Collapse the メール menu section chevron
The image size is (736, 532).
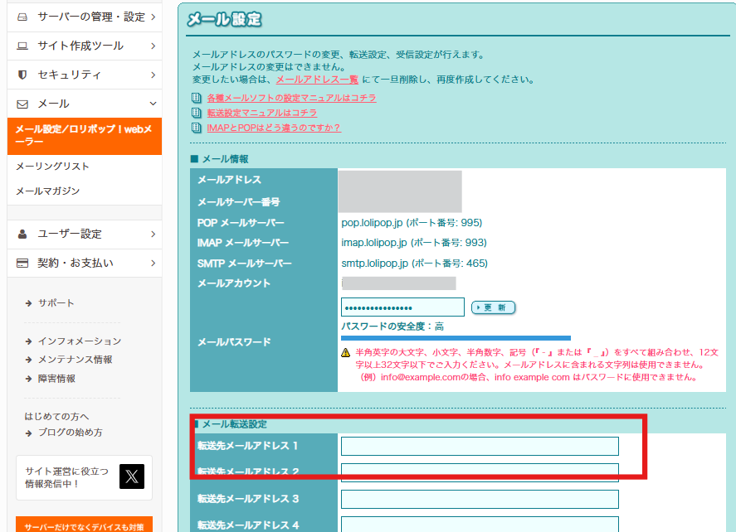(x=153, y=104)
